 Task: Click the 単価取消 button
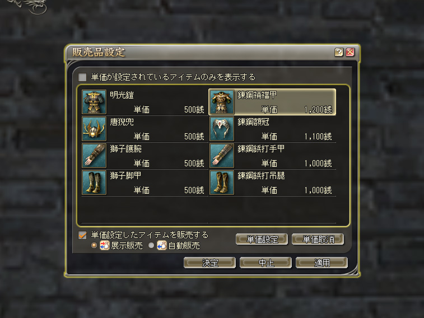pyautogui.click(x=318, y=240)
